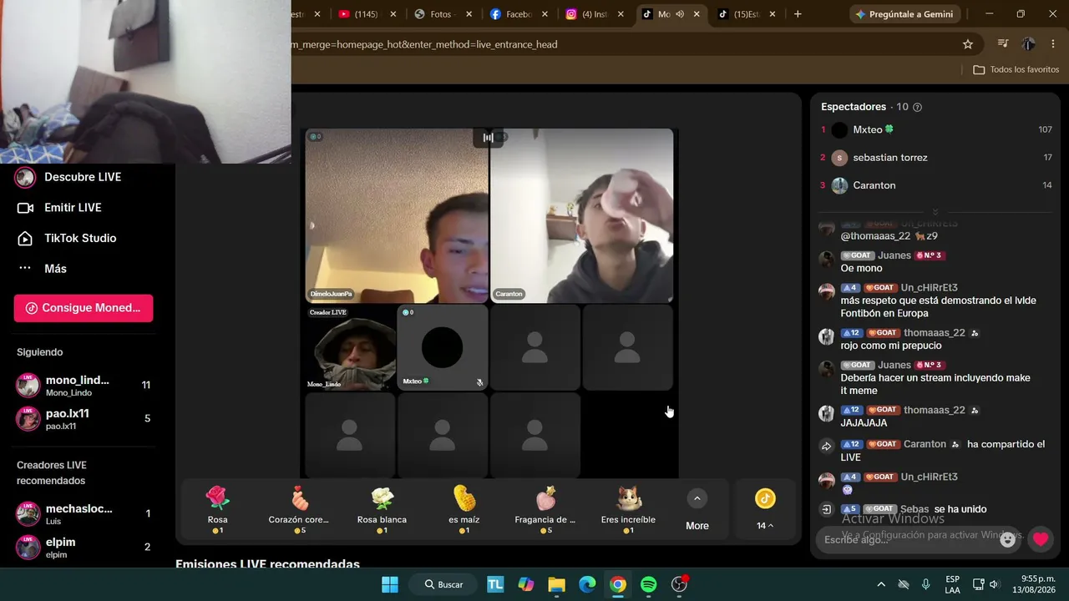Send the Eres increíble gift

tap(628, 509)
